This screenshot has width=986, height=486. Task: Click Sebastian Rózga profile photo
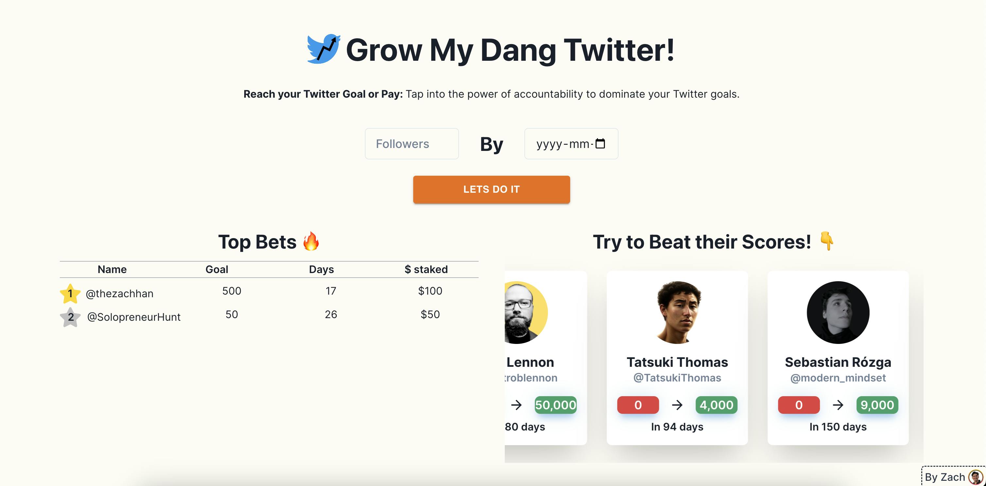click(x=838, y=312)
